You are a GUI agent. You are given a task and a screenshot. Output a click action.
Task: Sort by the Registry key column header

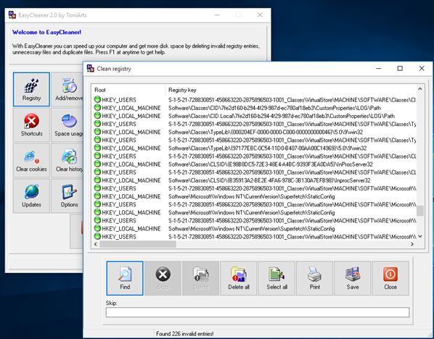291,90
